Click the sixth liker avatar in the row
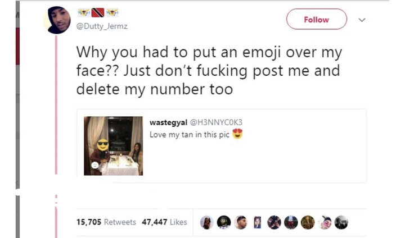The height and width of the screenshot is (238, 405). 291,222
